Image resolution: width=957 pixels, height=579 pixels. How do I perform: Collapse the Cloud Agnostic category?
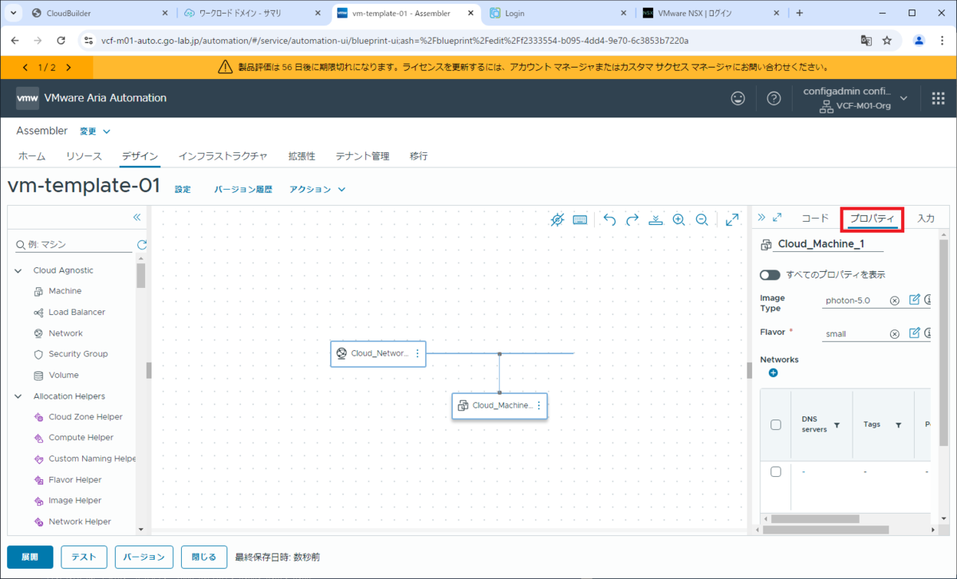[18, 270]
